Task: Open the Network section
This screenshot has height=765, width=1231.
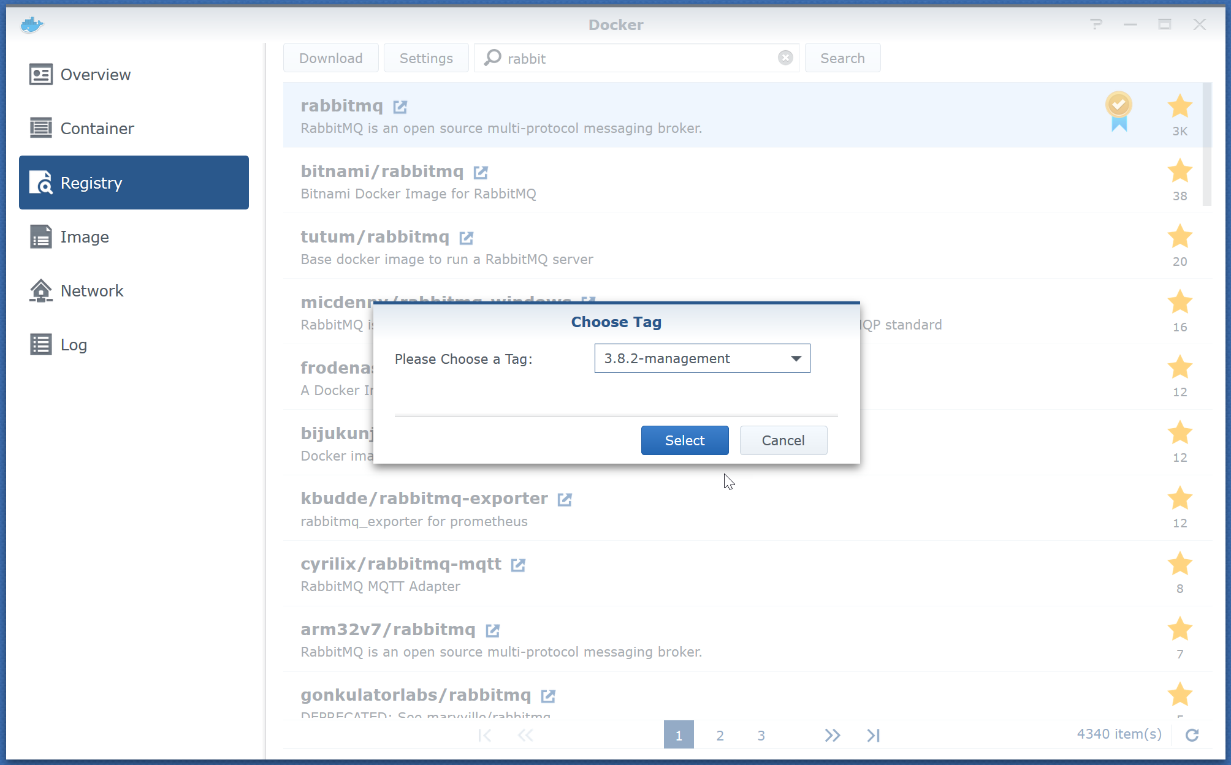Action: tap(92, 291)
